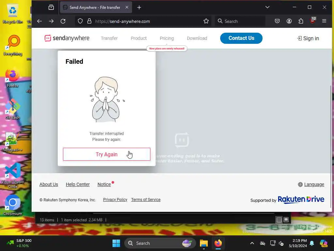
Task: Click the Firefox Search box
Action: 240,21
